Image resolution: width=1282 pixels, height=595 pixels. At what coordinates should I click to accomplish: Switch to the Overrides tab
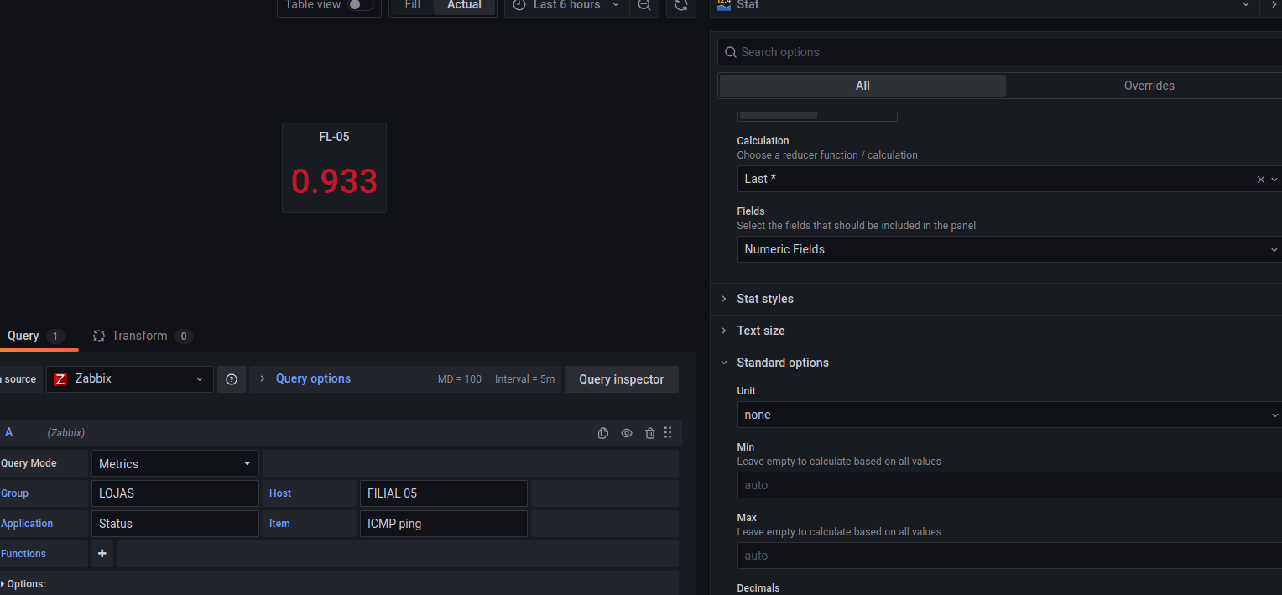pyautogui.click(x=1149, y=86)
